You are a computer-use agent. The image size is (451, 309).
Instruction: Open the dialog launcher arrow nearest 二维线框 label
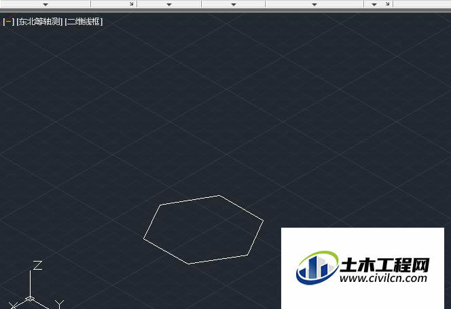(x=132, y=4)
